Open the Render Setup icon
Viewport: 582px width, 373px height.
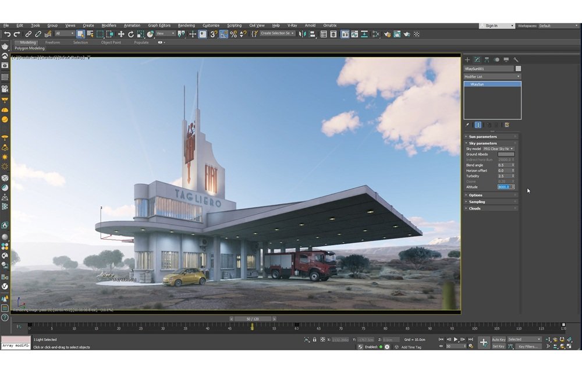[x=396, y=34]
